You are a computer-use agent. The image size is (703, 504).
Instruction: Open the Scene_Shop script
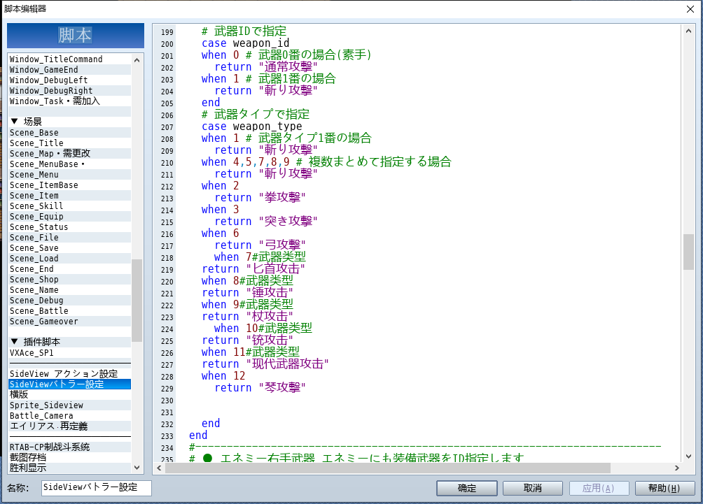tap(69, 280)
